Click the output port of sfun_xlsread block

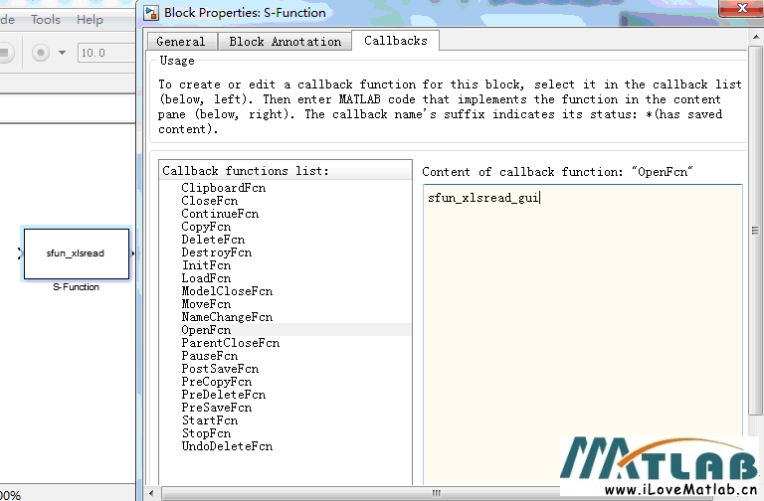click(x=132, y=253)
